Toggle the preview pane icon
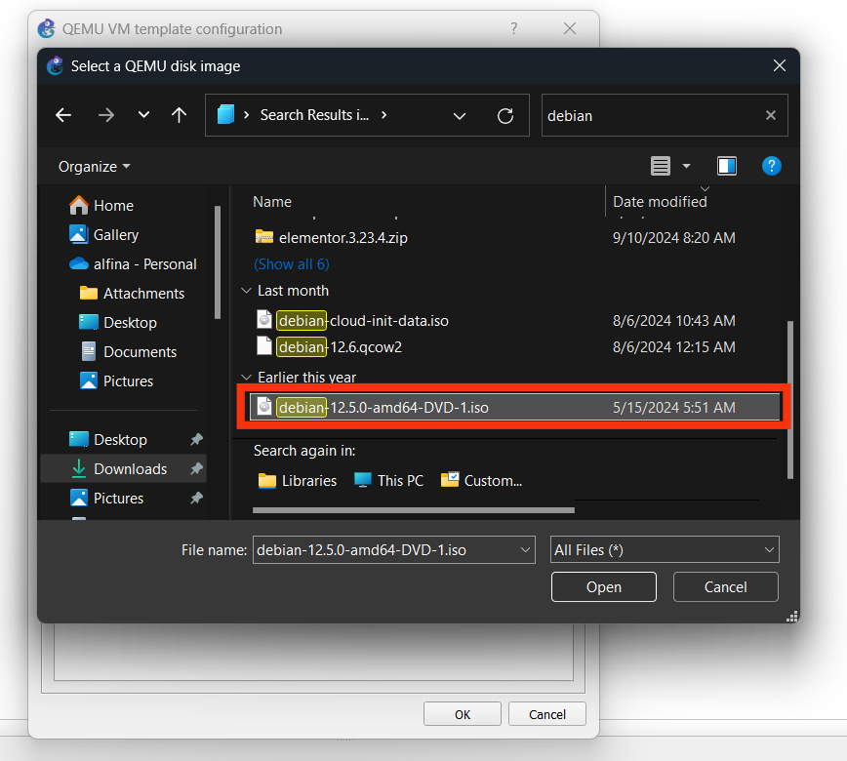The height and width of the screenshot is (761, 847). click(x=727, y=166)
